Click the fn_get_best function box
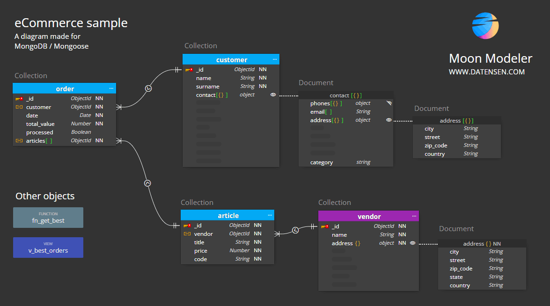 [x=48, y=218]
